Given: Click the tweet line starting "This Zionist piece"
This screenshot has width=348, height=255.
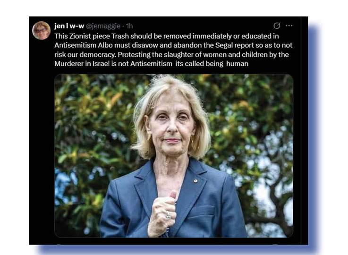Looking at the screenshot, I should click(167, 36).
